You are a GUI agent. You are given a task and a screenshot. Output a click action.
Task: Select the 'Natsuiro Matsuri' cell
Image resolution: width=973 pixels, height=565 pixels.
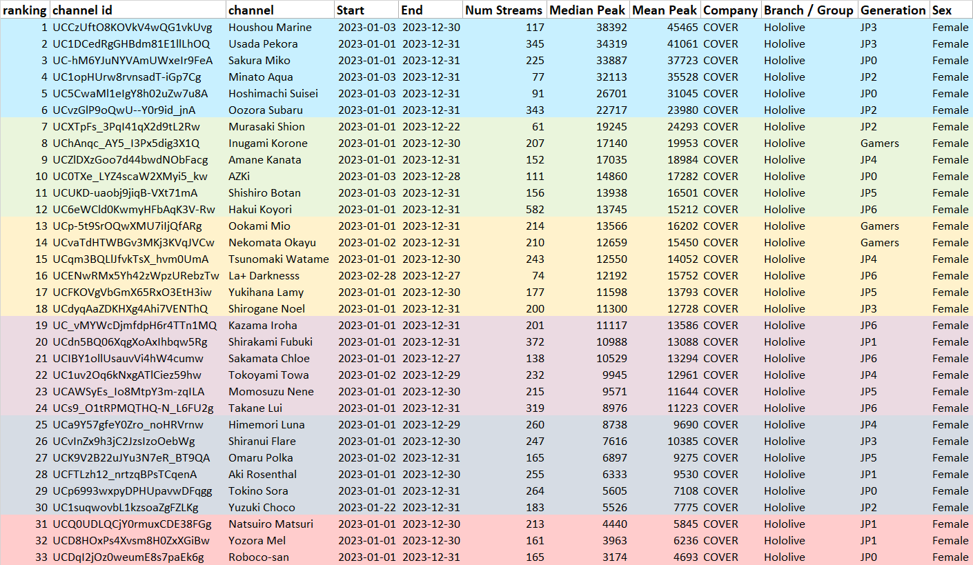tap(280, 524)
